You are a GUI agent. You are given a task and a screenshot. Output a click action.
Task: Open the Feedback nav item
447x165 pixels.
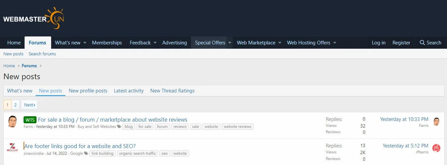[140, 43]
